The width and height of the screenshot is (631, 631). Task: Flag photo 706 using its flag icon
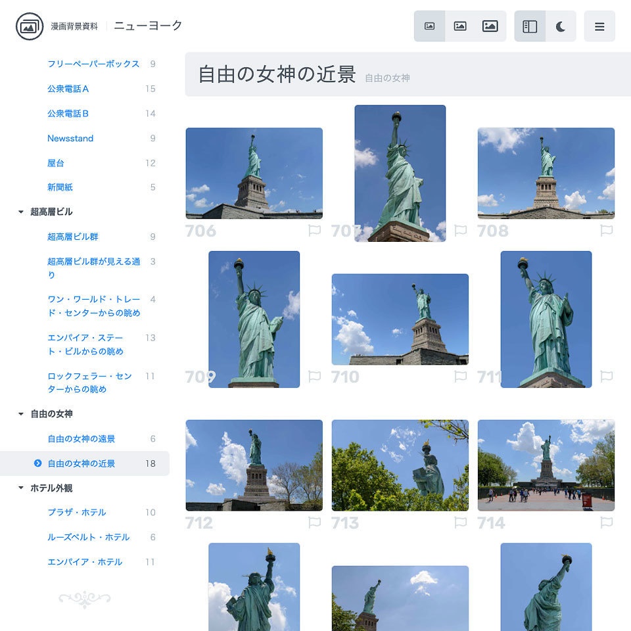pyautogui.click(x=315, y=229)
